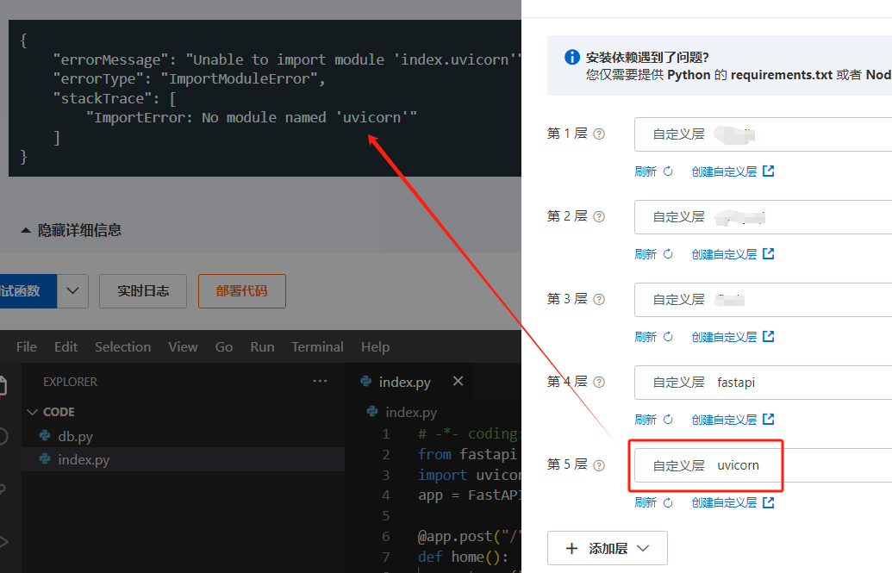Select db.py in the Explorer tree
This screenshot has height=573, width=892.
[x=184, y=436]
